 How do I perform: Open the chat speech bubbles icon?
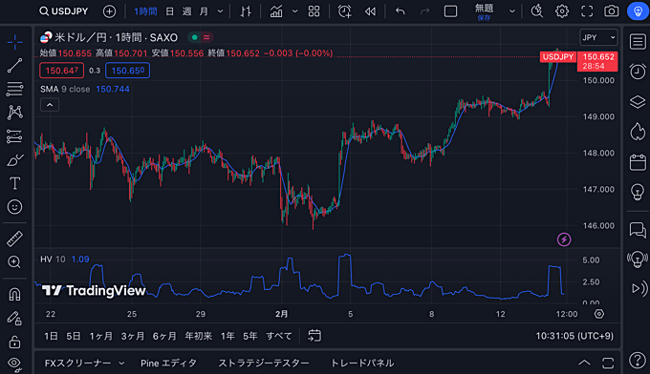pos(638,229)
